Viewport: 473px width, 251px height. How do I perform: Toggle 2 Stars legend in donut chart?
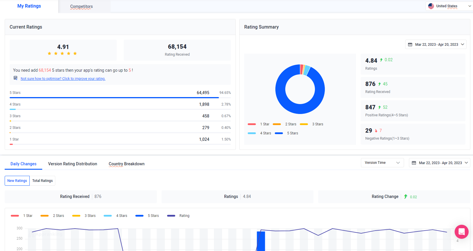pos(284,124)
